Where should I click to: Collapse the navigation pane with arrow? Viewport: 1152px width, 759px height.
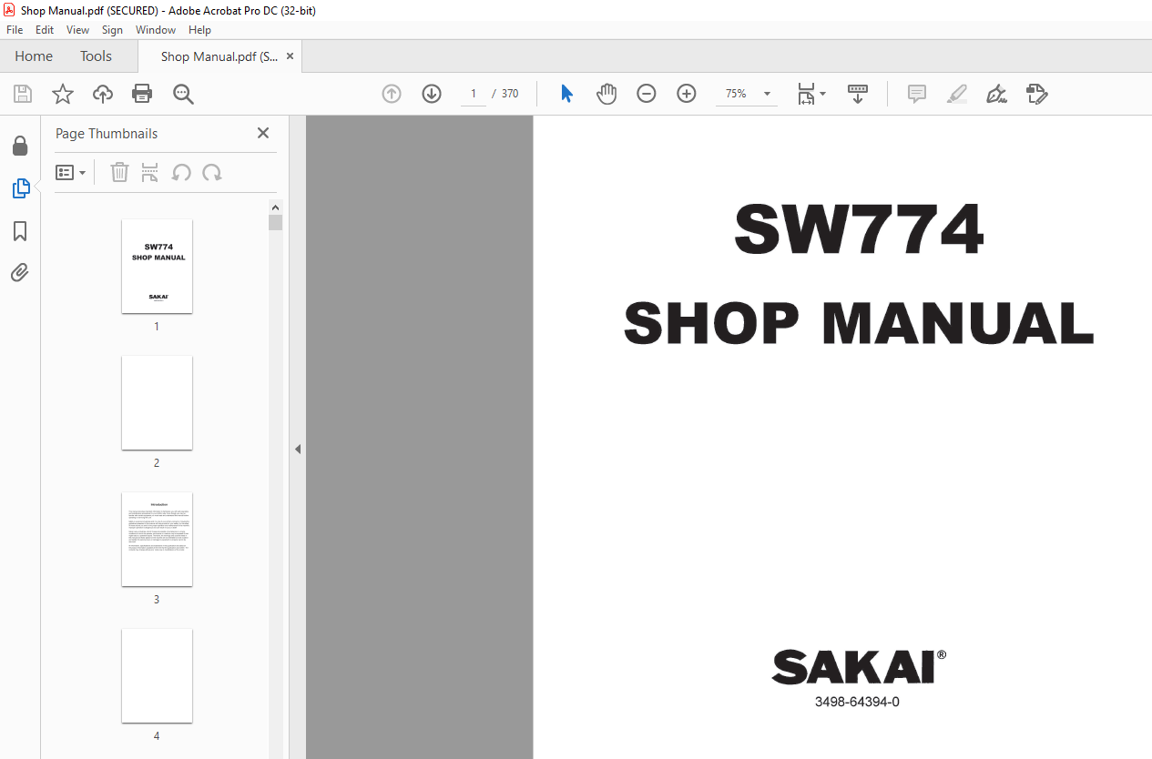point(297,449)
